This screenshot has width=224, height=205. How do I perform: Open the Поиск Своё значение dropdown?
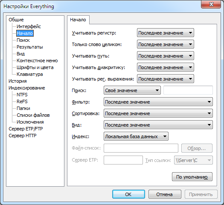coord(132,90)
